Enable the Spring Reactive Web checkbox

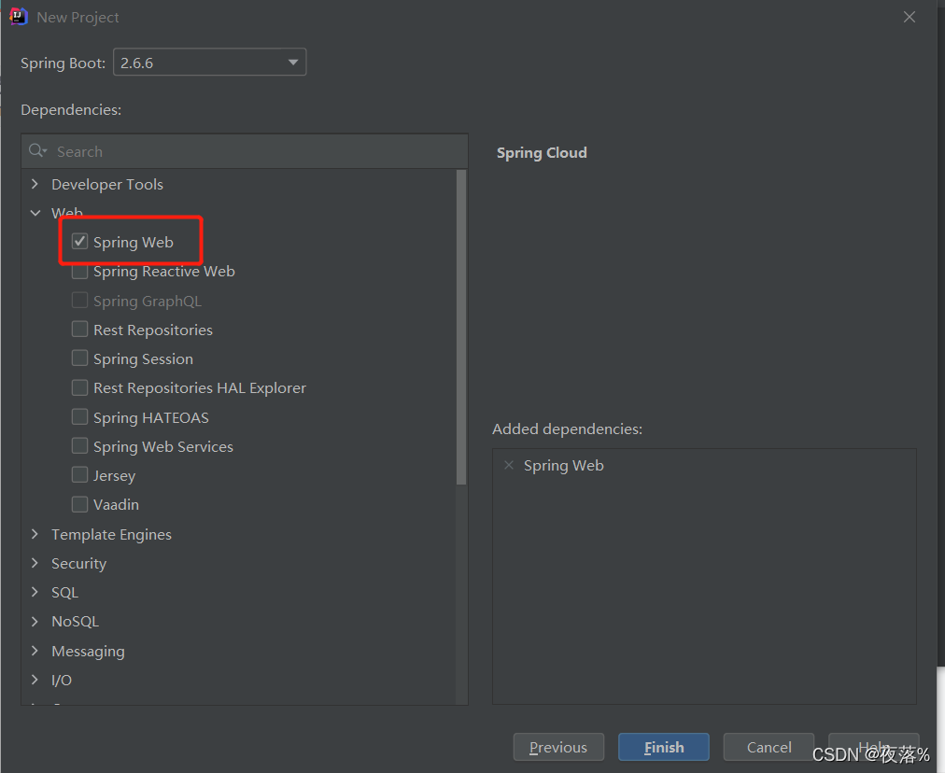(79, 271)
